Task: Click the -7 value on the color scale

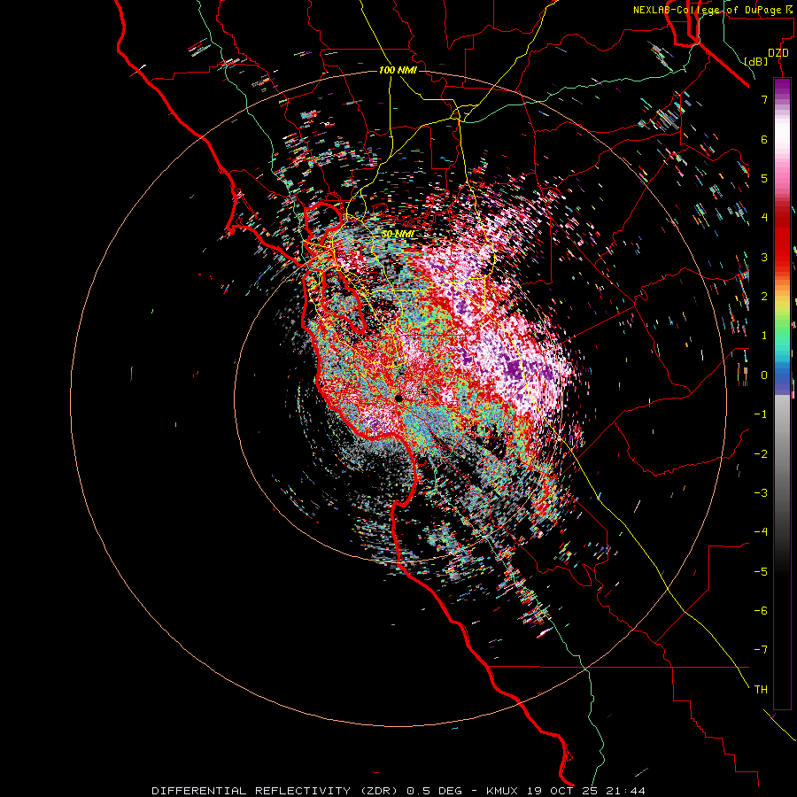Action: (x=761, y=650)
